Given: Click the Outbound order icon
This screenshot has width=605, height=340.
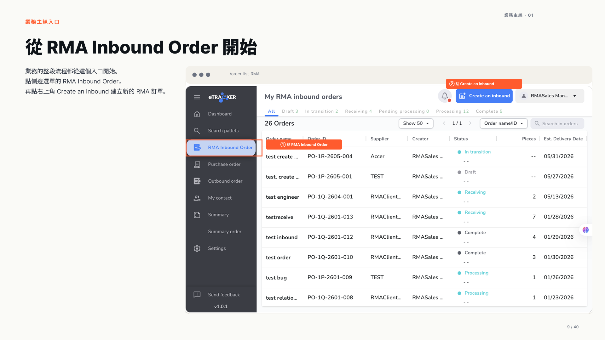Looking at the screenshot, I should click(197, 181).
